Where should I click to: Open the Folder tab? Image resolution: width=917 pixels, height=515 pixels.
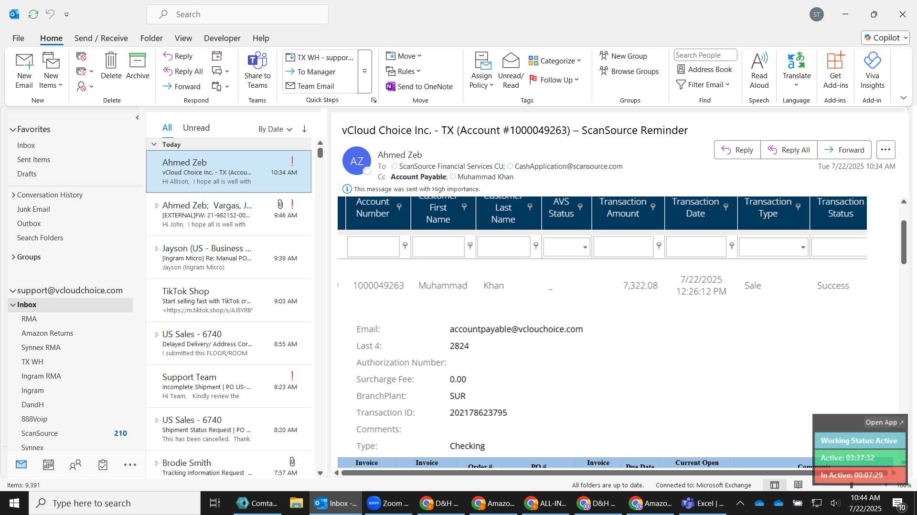tap(151, 38)
